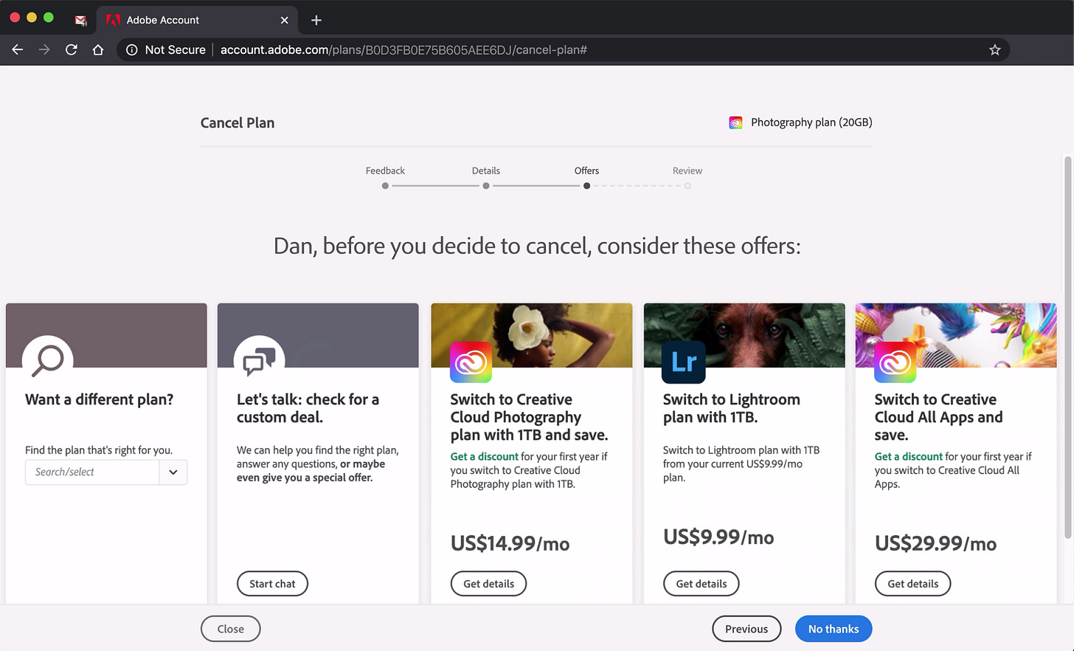1074x651 pixels.
Task: Go to browser home icon
Action: [97, 49]
